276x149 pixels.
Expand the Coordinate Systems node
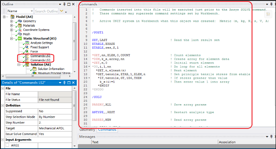pyautogui.click(x=11, y=30)
